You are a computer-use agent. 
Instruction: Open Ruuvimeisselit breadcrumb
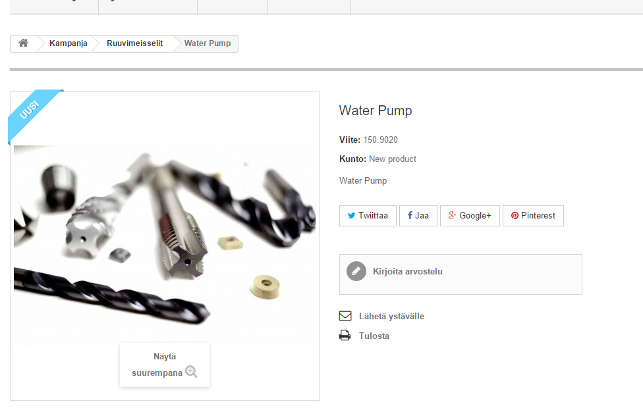point(134,43)
